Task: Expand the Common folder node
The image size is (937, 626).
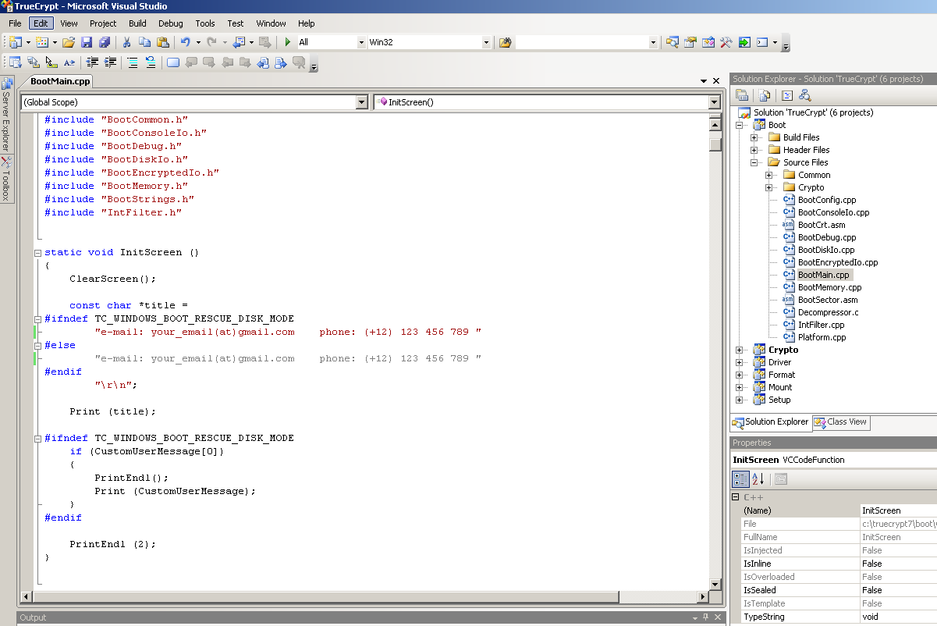Action: coord(769,175)
